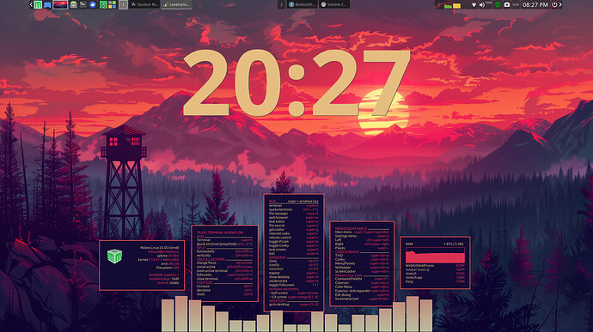Image resolution: width=593 pixels, height=332 pixels.
Task: Activate the Bluetooth... taskbar window
Action: click(302, 4)
